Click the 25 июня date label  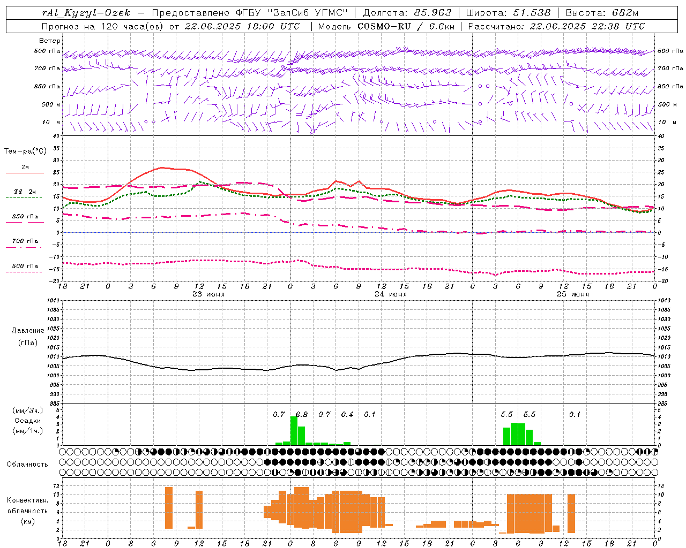pos(573,294)
